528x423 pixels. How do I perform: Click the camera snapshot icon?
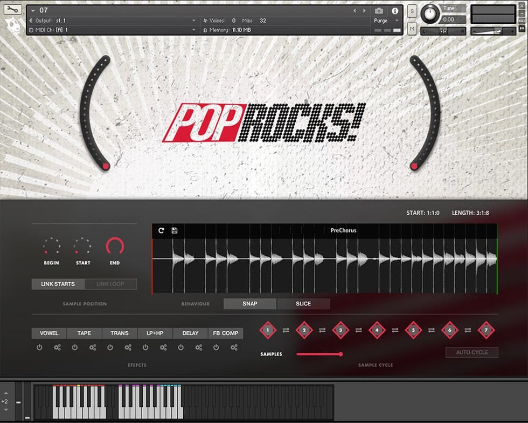pyautogui.click(x=379, y=11)
